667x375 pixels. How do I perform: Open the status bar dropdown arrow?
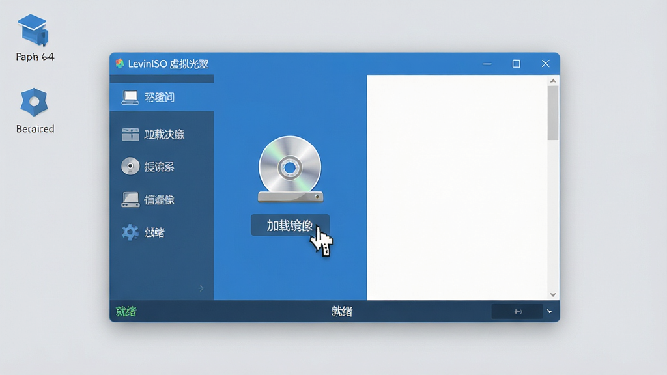550,312
